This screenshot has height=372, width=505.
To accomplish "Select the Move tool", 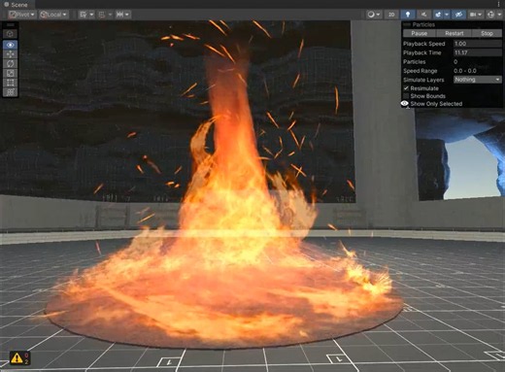I will [x=11, y=54].
